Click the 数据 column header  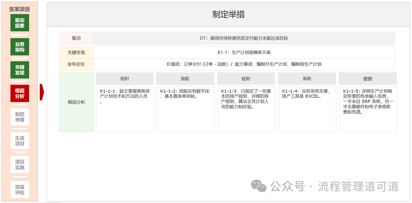coord(368,79)
